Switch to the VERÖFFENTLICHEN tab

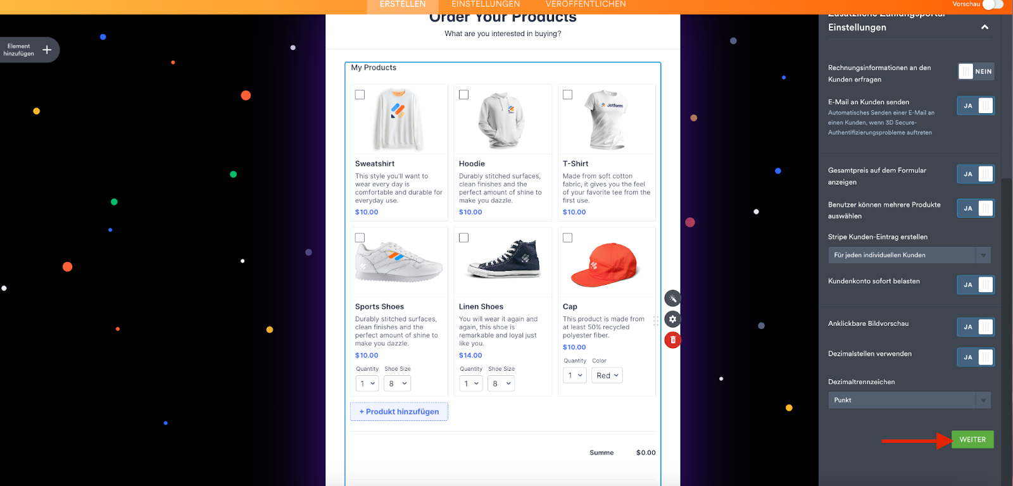pos(586,4)
